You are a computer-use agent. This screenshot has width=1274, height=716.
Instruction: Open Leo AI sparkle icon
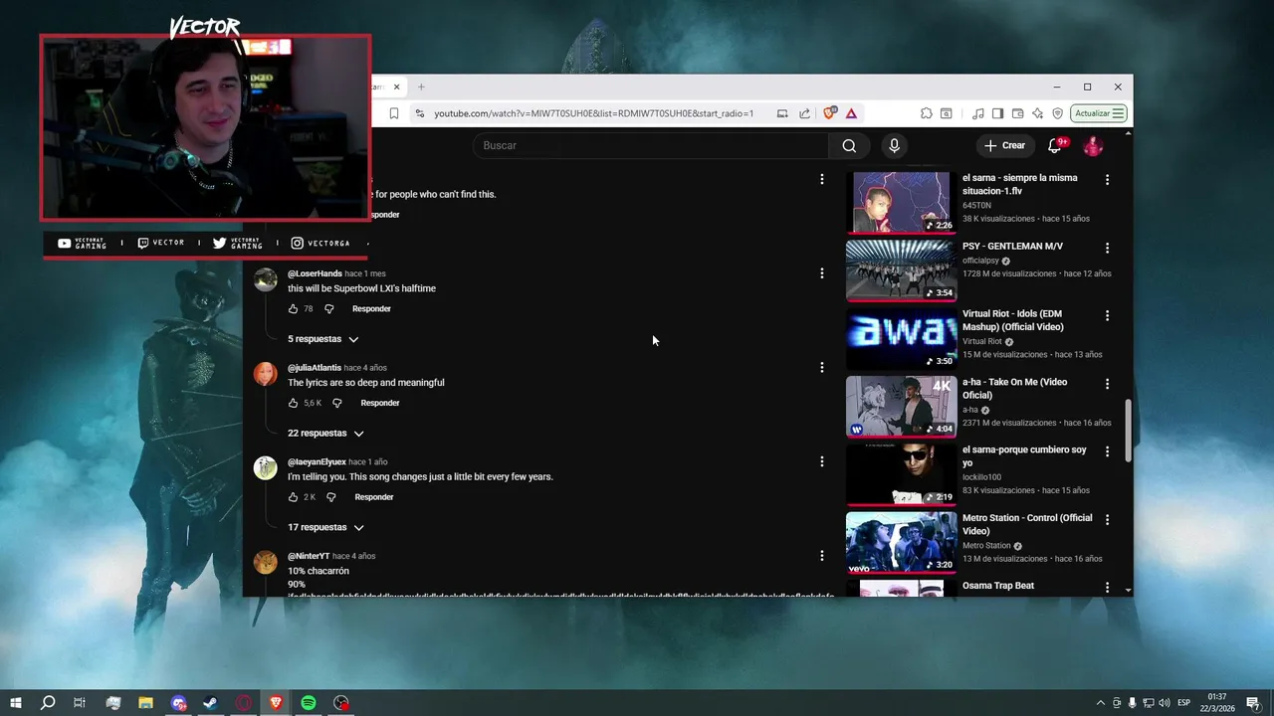[x=1037, y=113]
